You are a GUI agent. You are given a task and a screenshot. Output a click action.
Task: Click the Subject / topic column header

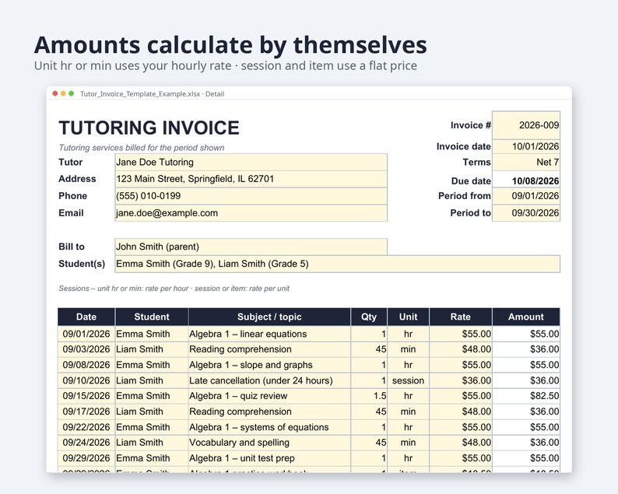tap(269, 317)
